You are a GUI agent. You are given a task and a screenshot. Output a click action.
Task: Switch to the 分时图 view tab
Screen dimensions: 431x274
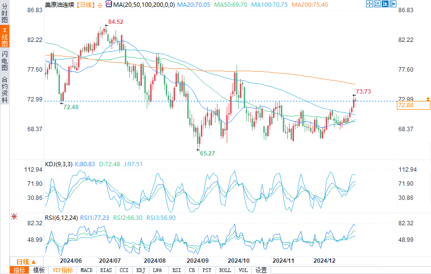[x=5, y=13]
